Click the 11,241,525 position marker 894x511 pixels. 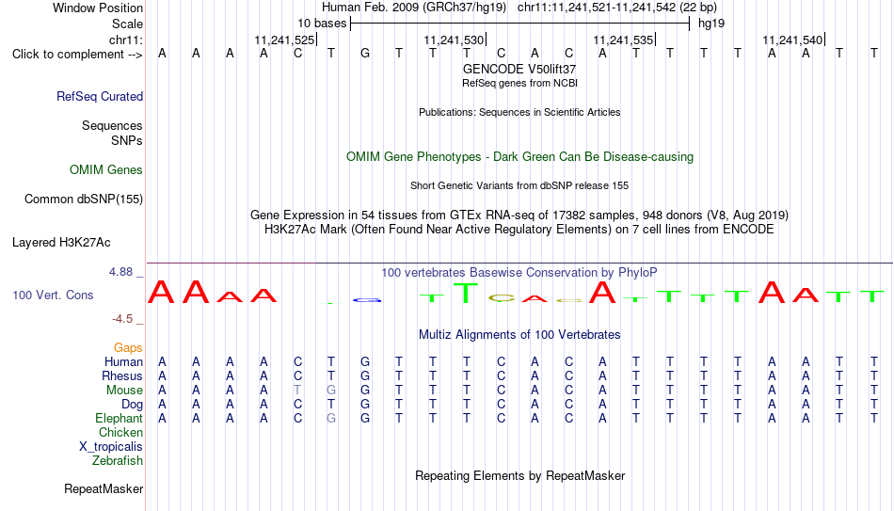284,40
